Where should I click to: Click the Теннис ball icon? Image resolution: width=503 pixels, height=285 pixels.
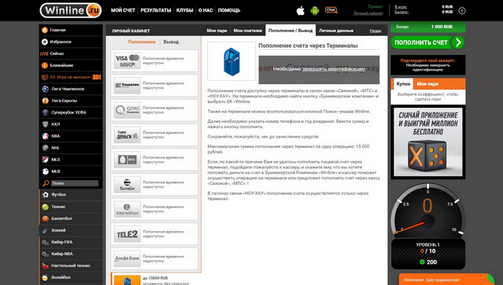coord(46,207)
